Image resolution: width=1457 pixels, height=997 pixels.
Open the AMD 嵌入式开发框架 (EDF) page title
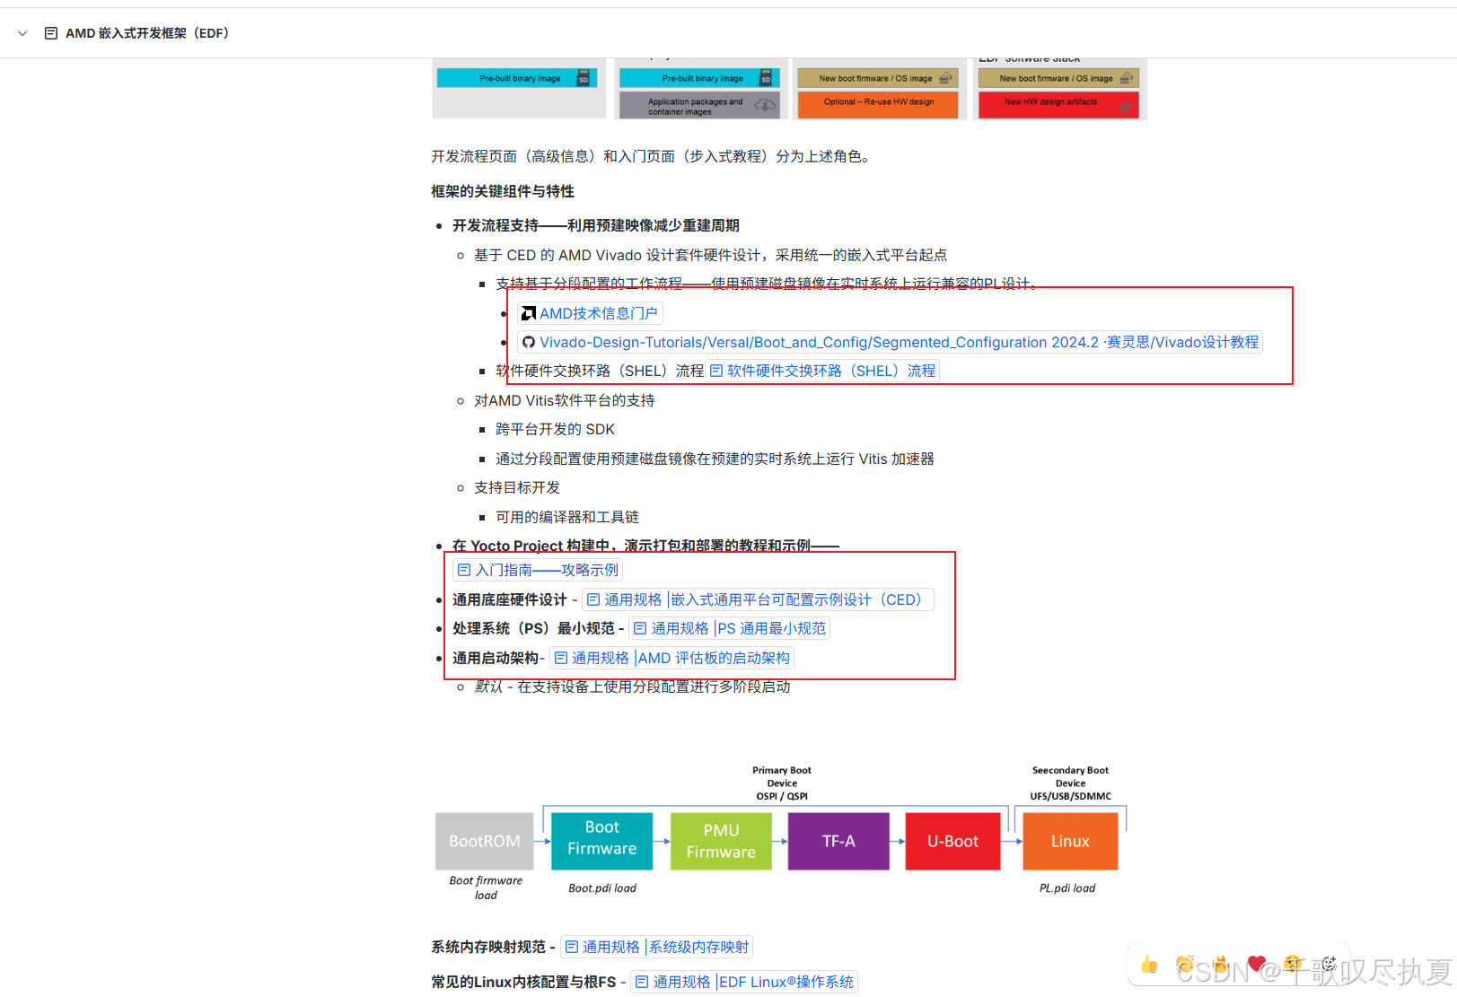click(147, 33)
